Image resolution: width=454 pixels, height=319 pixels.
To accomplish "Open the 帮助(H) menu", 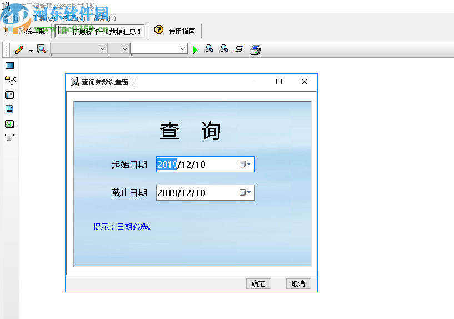I will pos(104,18).
